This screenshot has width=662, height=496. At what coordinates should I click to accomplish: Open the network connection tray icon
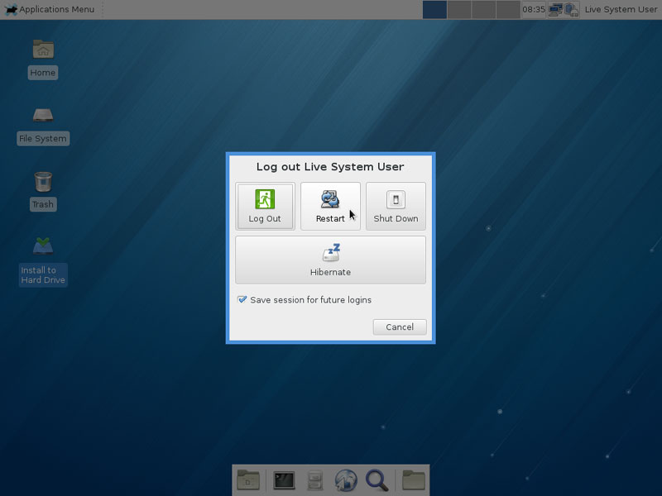[555, 9]
